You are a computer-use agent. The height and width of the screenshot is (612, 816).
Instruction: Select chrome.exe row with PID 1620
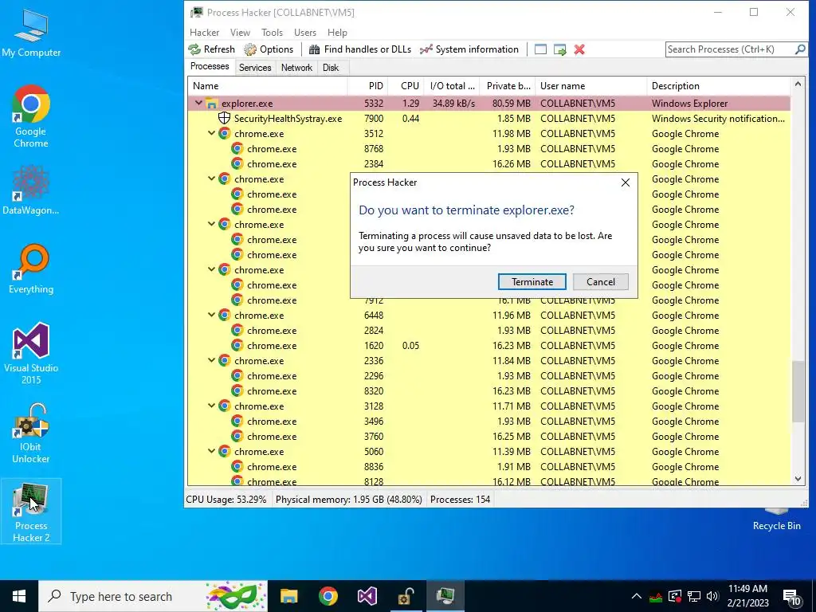pyautogui.click(x=489, y=346)
